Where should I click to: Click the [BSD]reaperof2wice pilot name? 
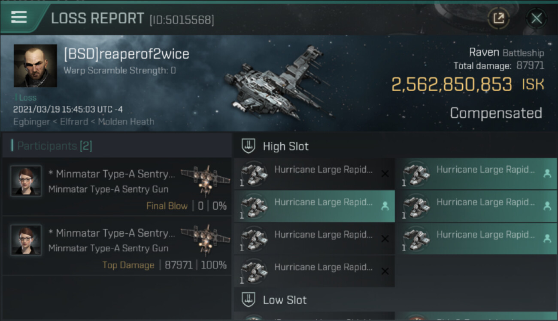coord(126,54)
